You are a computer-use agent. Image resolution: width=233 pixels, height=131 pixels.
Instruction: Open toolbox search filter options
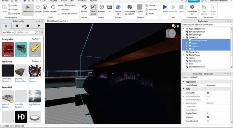point(42,32)
